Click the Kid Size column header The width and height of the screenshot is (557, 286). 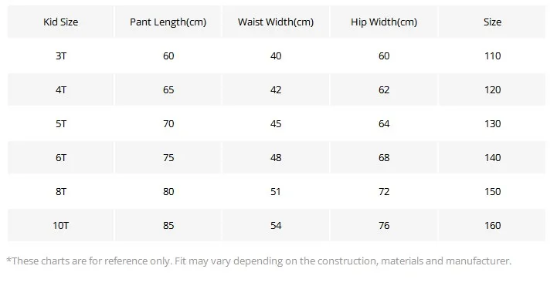point(61,22)
